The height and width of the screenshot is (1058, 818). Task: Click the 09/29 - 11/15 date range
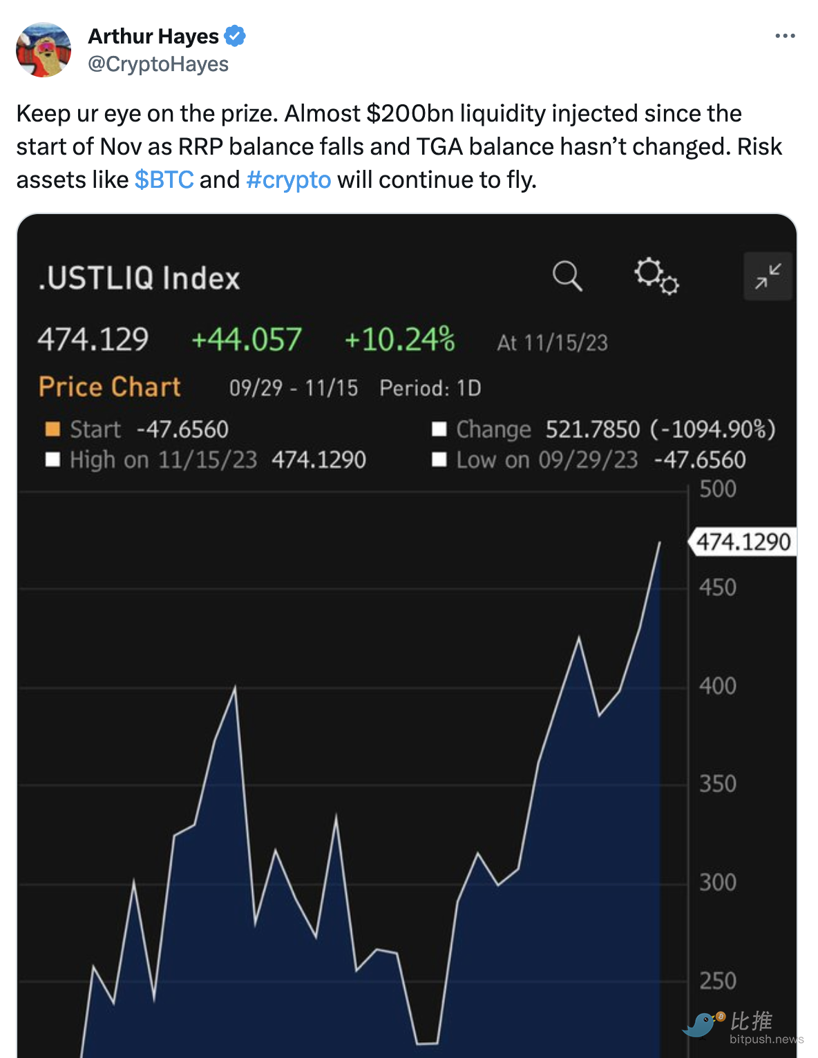click(x=294, y=388)
